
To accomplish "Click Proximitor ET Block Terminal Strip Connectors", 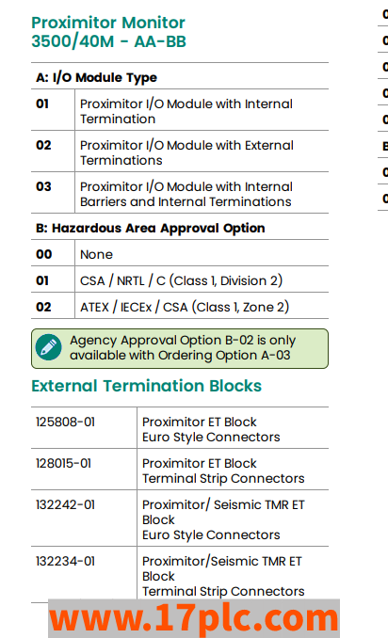I will [x=223, y=471].
